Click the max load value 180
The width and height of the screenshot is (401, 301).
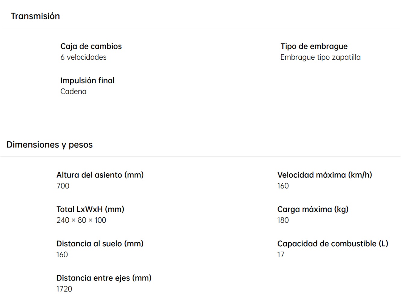(283, 220)
